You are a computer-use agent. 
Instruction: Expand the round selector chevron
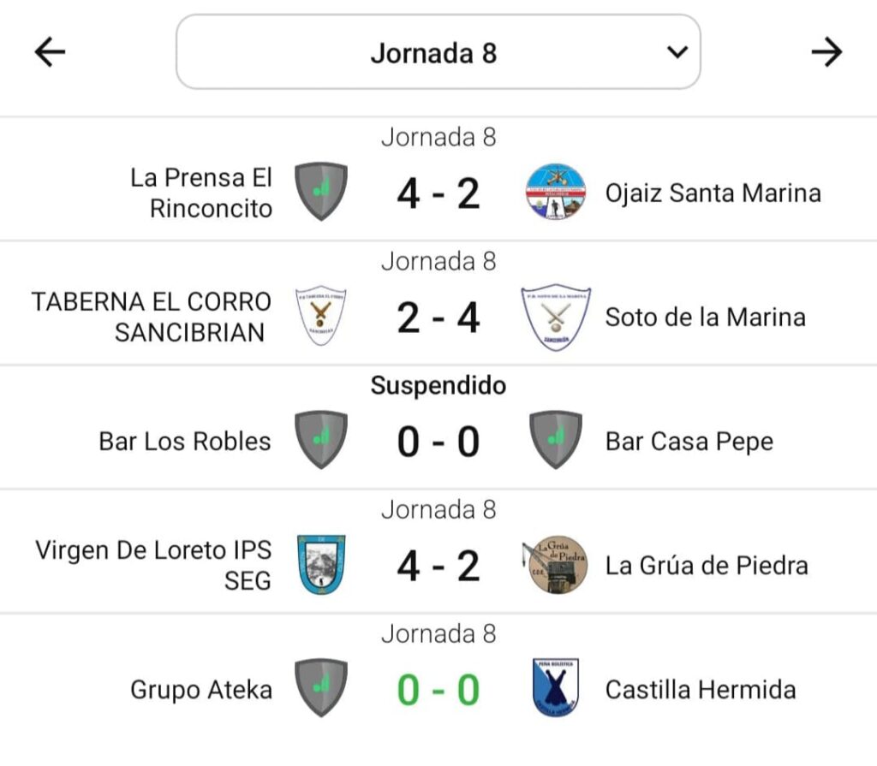point(677,52)
